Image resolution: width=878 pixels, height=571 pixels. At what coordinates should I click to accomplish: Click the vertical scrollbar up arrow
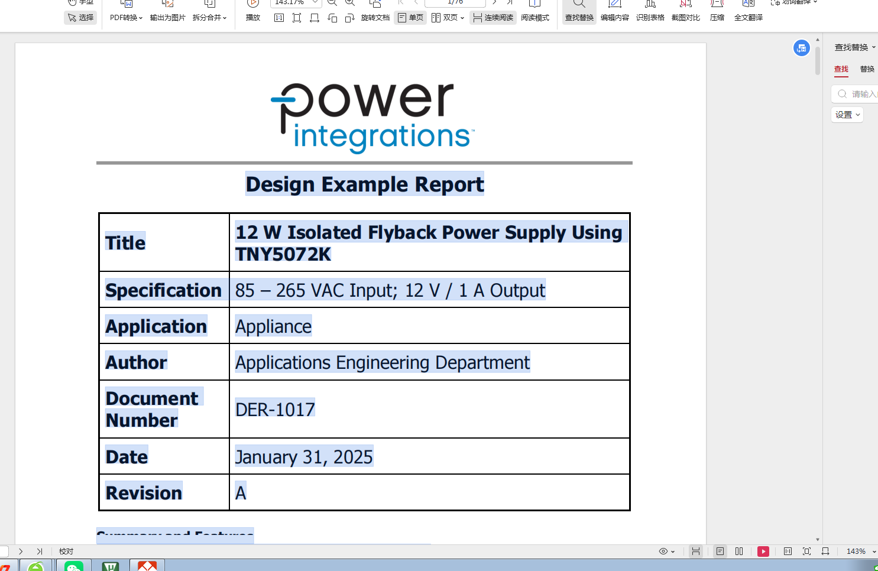coord(818,40)
